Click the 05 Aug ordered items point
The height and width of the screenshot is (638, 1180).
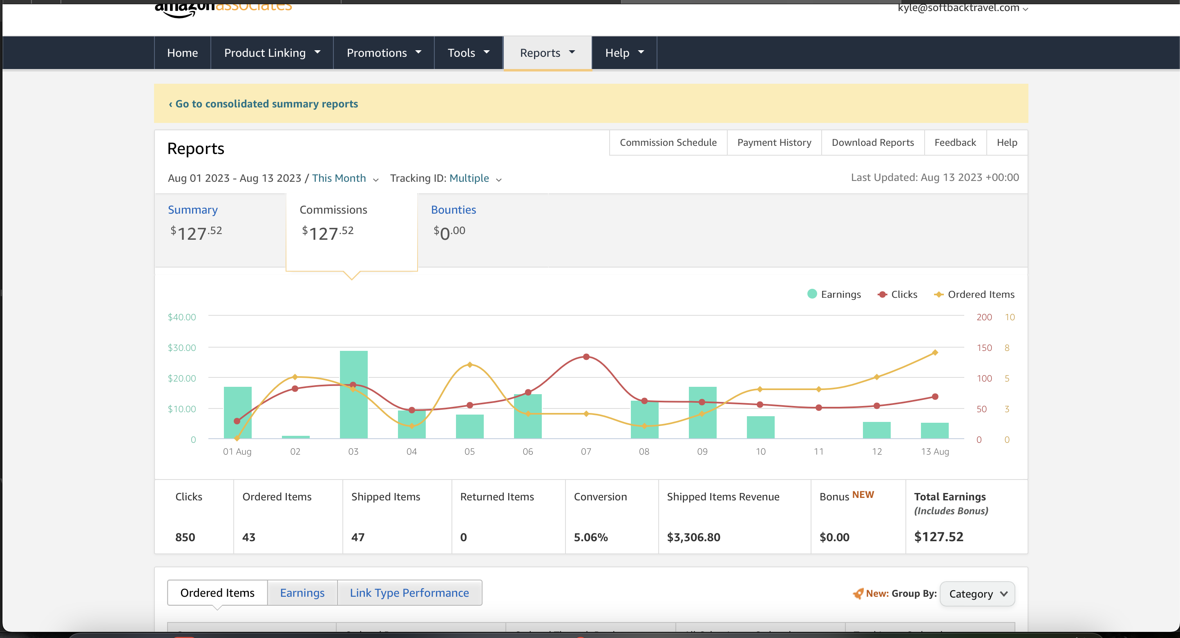[x=469, y=365]
